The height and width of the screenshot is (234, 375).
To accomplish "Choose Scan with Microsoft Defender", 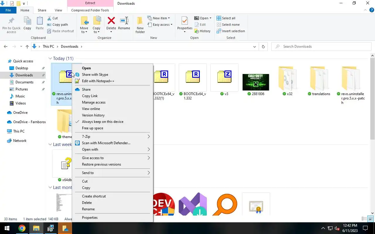I will [x=112, y=143].
